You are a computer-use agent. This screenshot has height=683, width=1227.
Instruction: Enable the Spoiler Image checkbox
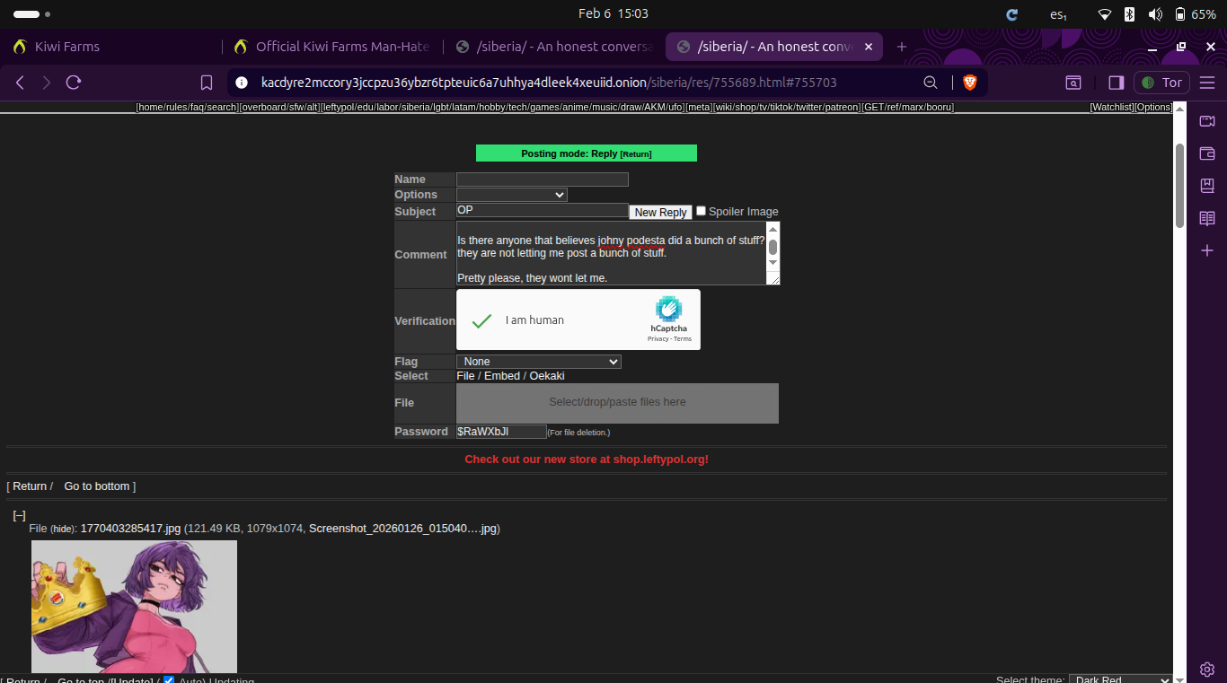(702, 211)
